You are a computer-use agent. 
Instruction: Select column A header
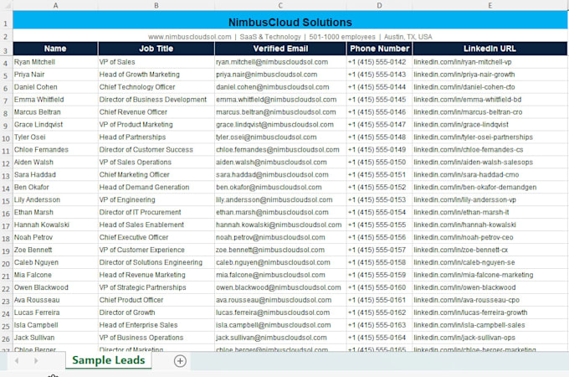pos(55,6)
